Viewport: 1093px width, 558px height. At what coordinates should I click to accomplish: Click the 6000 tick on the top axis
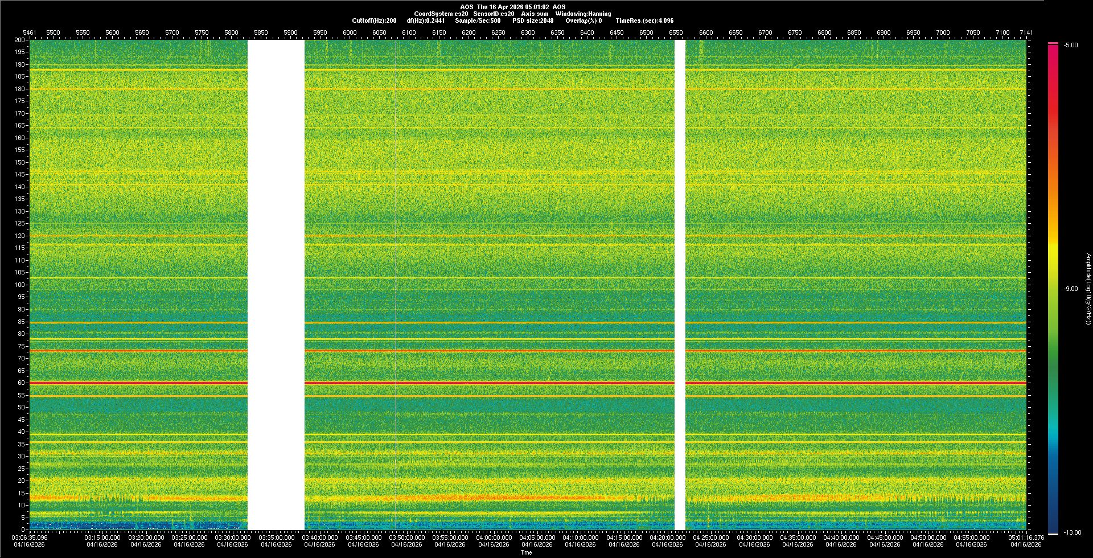(350, 32)
